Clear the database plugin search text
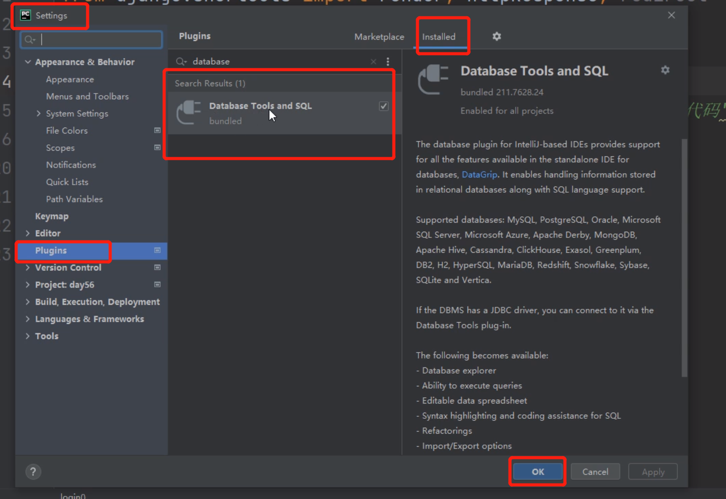 [x=374, y=62]
